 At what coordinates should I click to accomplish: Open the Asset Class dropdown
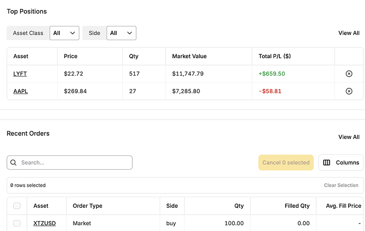(x=64, y=33)
